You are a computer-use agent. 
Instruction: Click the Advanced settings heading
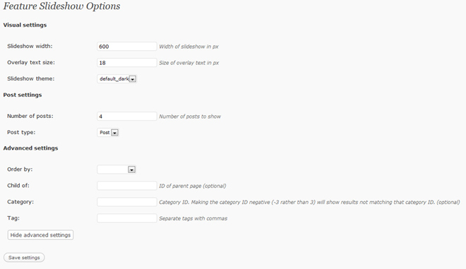(x=30, y=148)
